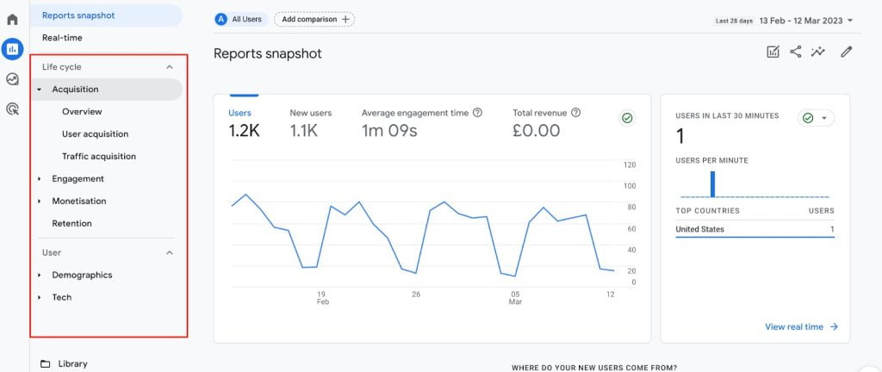Open the Explore icon in sidebar
This screenshot has height=372, width=882.
(12, 79)
